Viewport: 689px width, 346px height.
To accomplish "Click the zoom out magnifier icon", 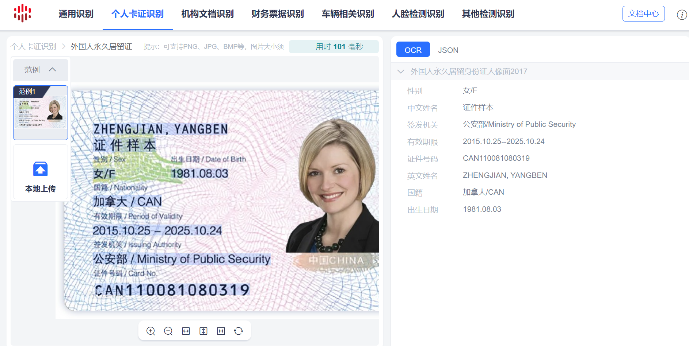I will point(168,331).
